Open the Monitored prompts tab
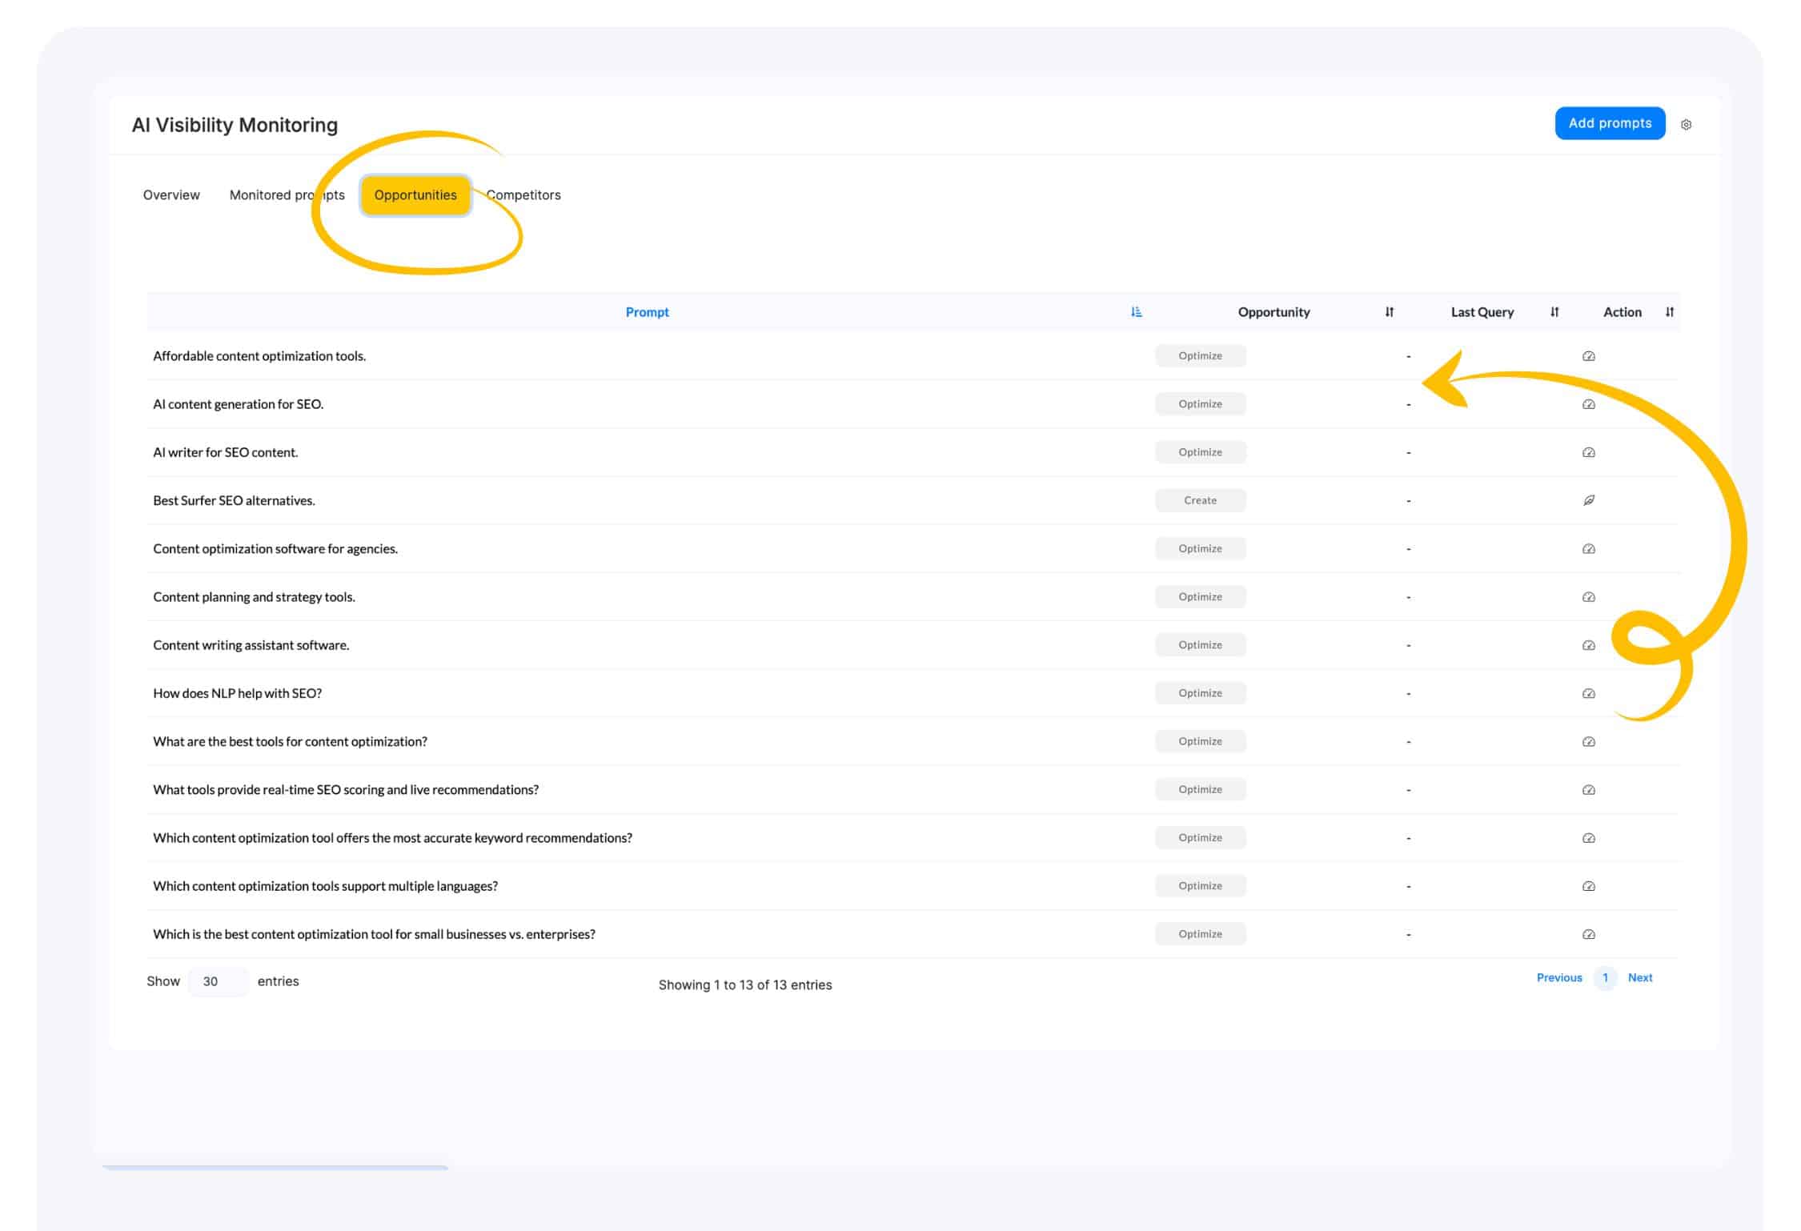The image size is (1801, 1231). pos(286,195)
